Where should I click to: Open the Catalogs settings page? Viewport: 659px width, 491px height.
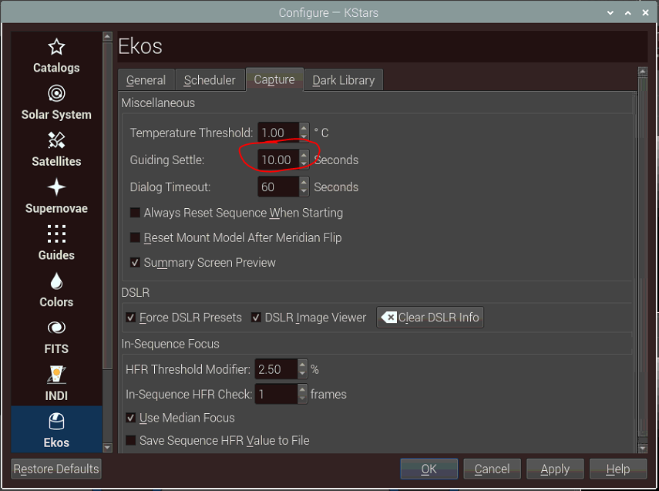(56, 56)
